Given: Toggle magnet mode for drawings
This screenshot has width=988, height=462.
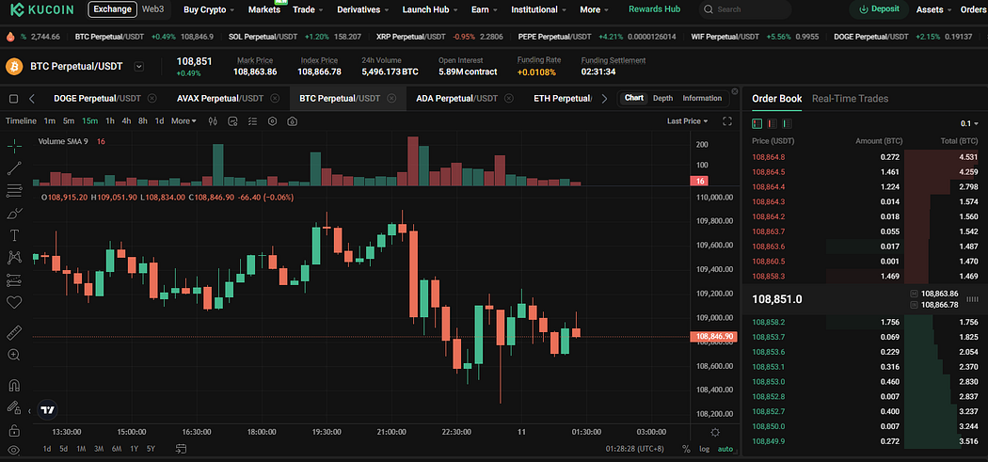Looking at the screenshot, I should [14, 385].
